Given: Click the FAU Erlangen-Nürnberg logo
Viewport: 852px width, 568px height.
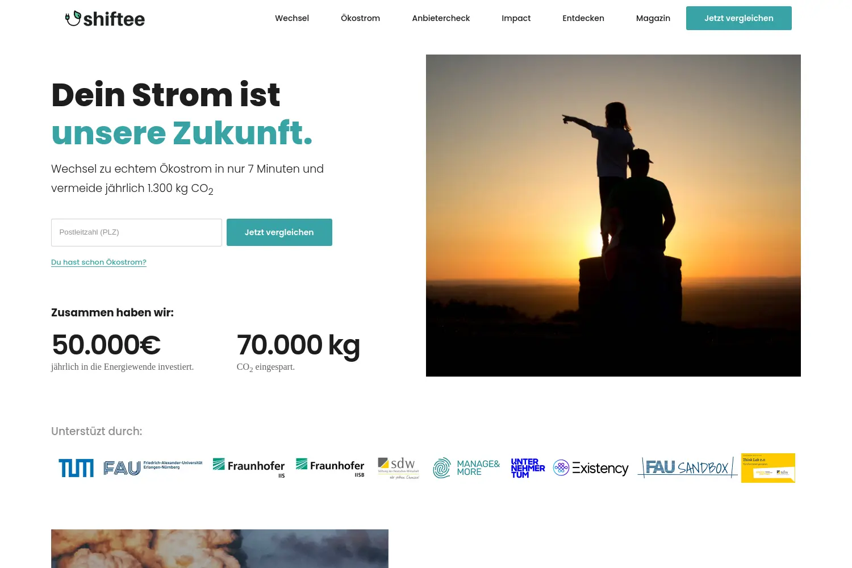Looking at the screenshot, I should (153, 468).
